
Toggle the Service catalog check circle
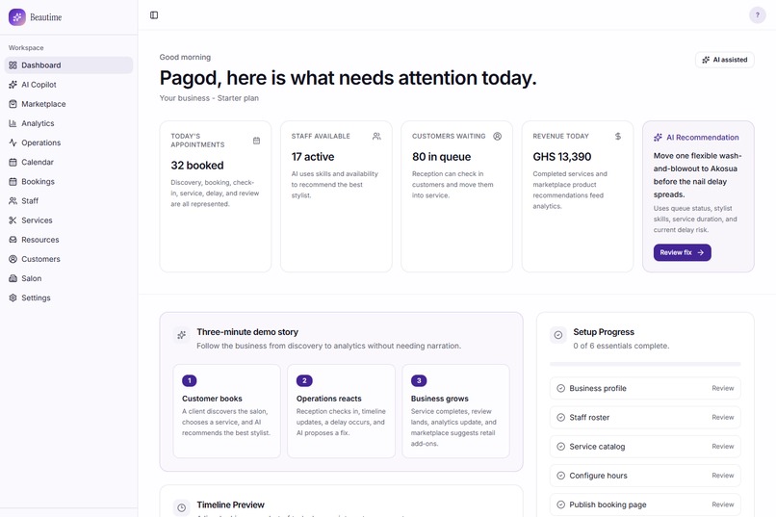(x=560, y=447)
